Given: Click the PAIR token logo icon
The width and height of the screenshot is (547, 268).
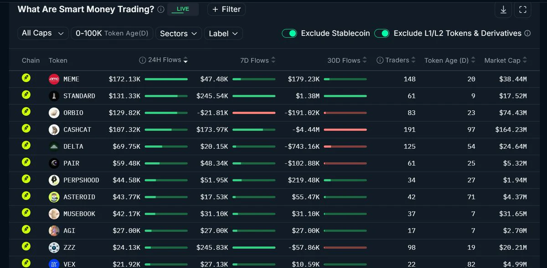Looking at the screenshot, I should [x=54, y=164].
